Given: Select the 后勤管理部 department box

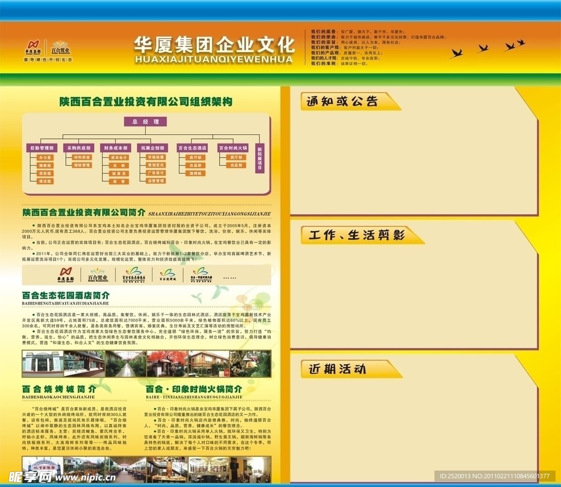Looking at the screenshot, I should click(42, 148).
